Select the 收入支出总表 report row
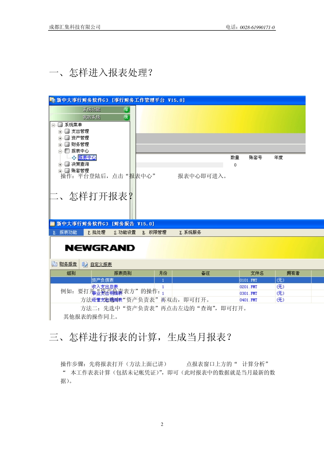 [187, 287]
